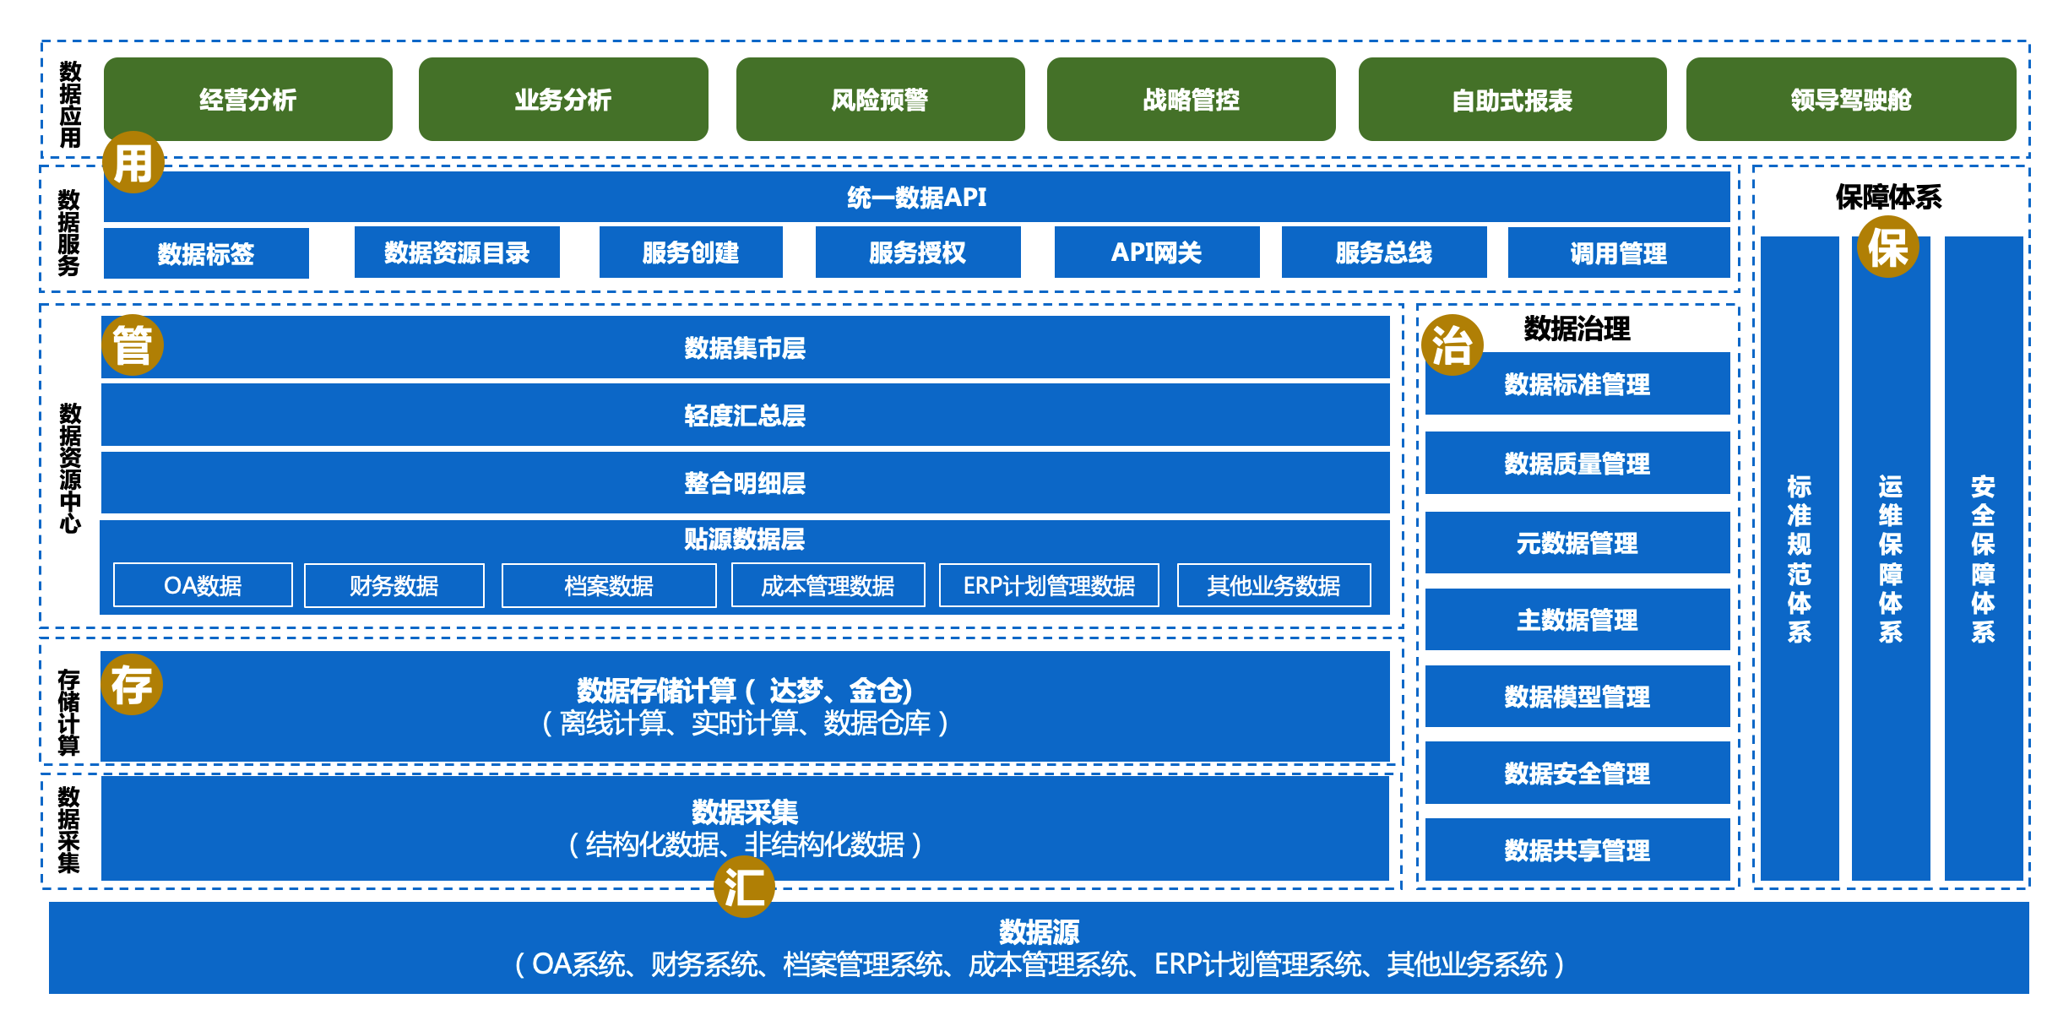The image size is (2047, 1015).
Task: Click the 结构化数据、非结构化数据 subtitle
Action: pos(744,844)
